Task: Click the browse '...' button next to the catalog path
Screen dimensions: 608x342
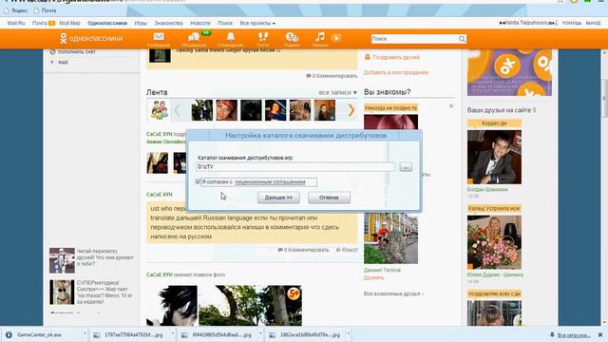Action: pos(406,167)
